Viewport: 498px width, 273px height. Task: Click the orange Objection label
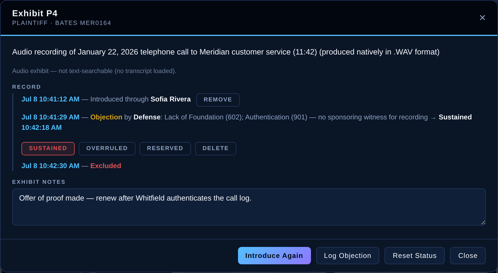106,117
